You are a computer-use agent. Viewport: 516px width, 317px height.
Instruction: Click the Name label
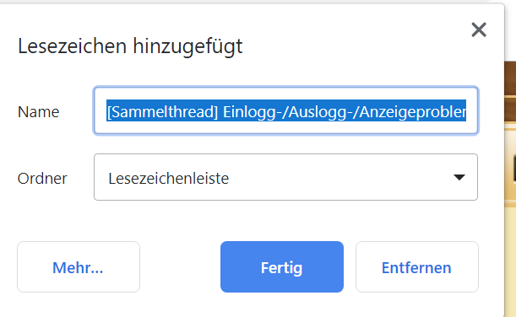[39, 112]
